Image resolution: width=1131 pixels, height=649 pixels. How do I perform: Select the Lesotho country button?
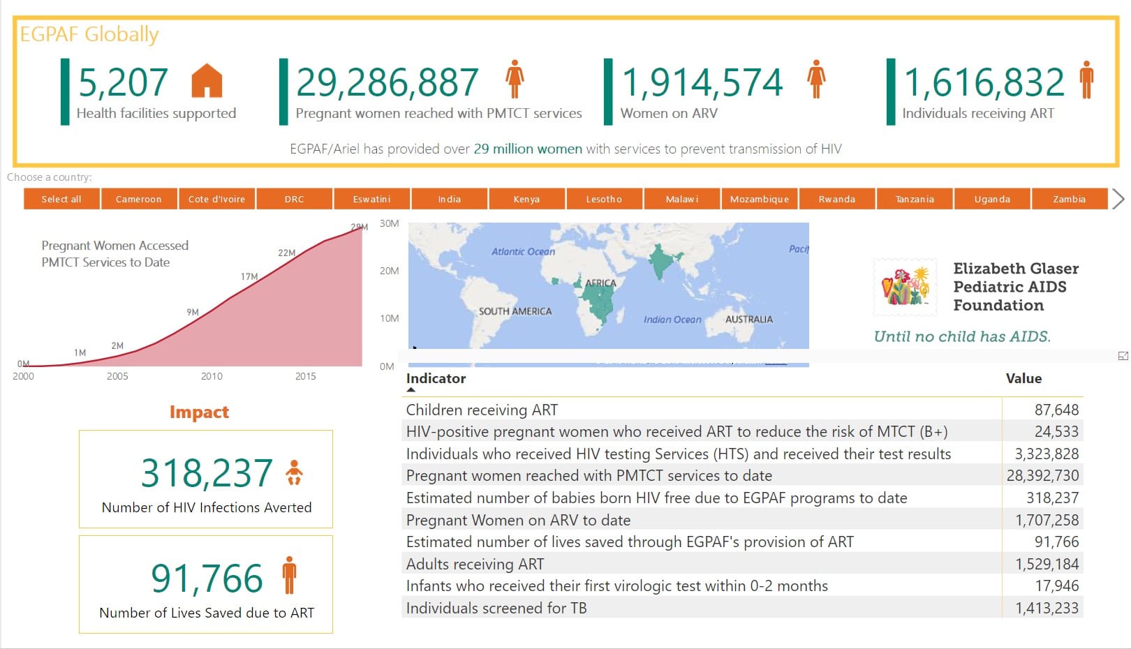(x=604, y=199)
